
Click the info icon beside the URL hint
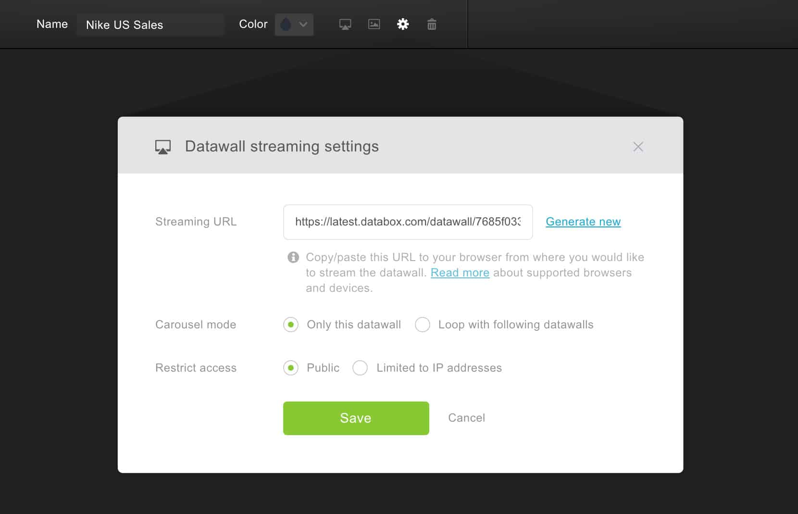(x=293, y=257)
